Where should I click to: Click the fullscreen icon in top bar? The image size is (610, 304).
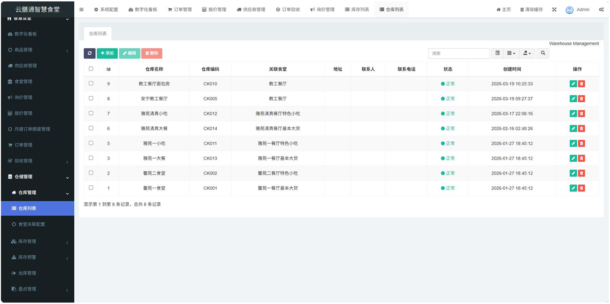554,9
